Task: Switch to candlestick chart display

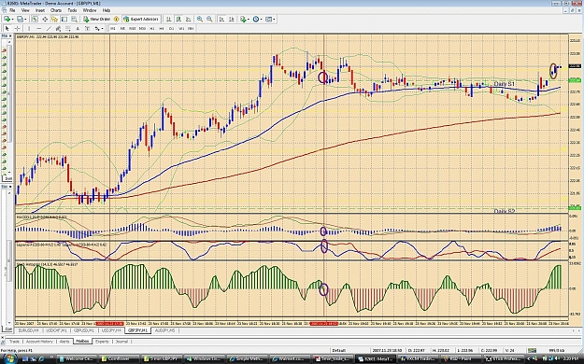Action: pyautogui.click(x=178, y=19)
